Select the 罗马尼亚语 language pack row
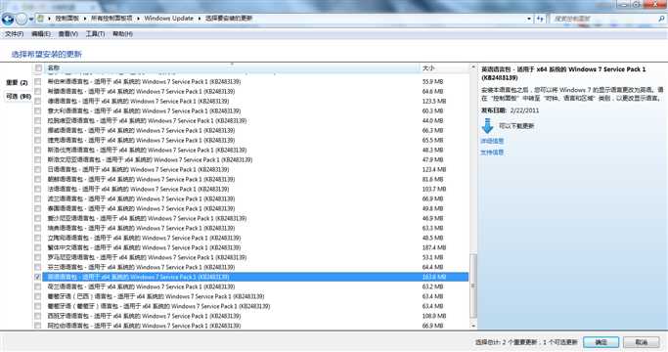The height and width of the screenshot is (352, 668). (x=250, y=257)
